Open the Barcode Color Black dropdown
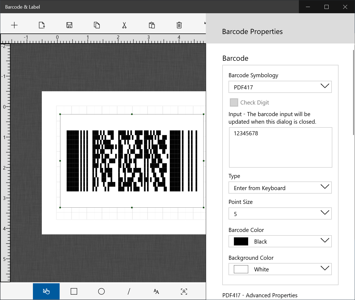This screenshot has height=300, width=355. (280, 241)
